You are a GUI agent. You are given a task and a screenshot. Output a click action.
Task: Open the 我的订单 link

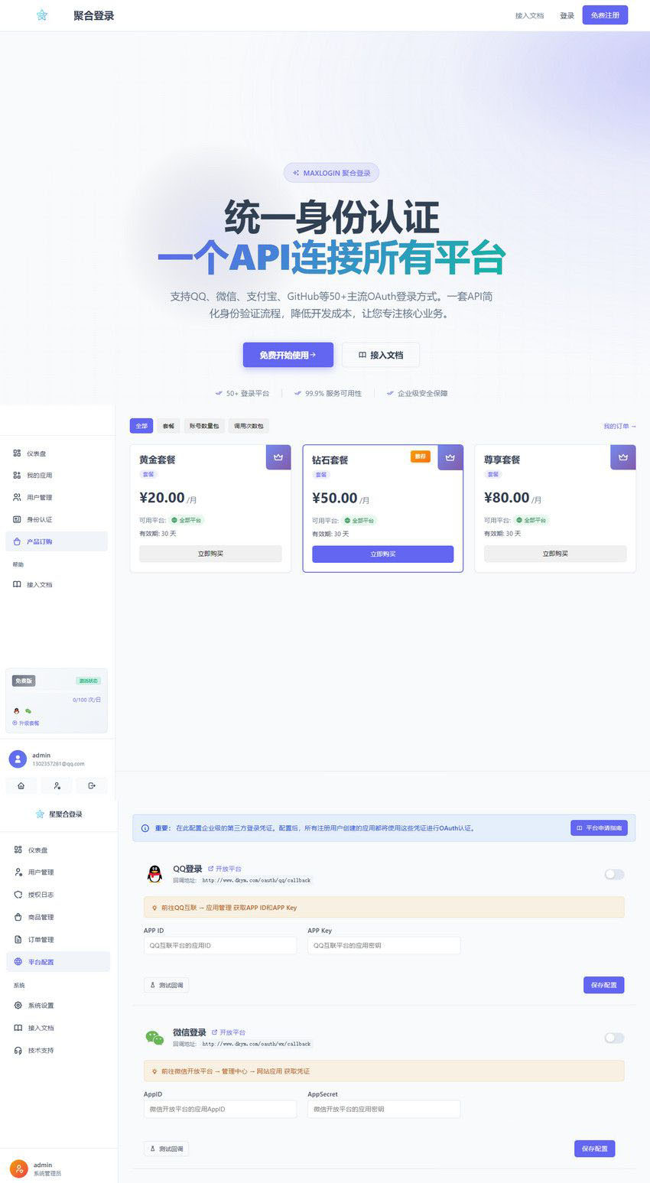click(619, 426)
